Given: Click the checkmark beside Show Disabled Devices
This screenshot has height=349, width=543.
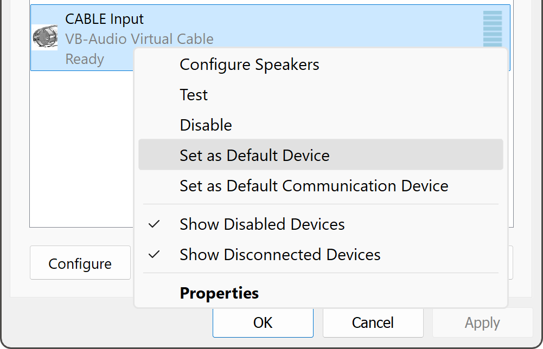Looking at the screenshot, I should point(155,224).
